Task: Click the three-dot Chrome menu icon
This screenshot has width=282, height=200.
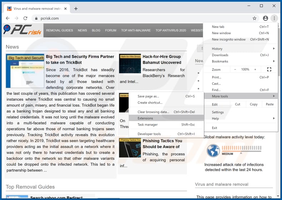Action: [274, 18]
